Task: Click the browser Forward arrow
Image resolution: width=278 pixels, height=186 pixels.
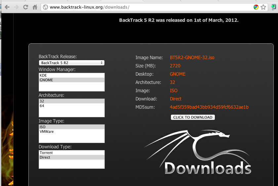Action: point(16,7)
